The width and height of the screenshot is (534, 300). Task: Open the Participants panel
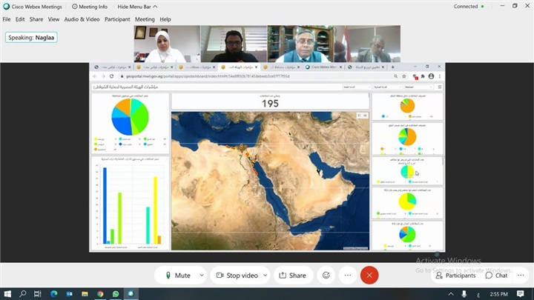coord(456,275)
